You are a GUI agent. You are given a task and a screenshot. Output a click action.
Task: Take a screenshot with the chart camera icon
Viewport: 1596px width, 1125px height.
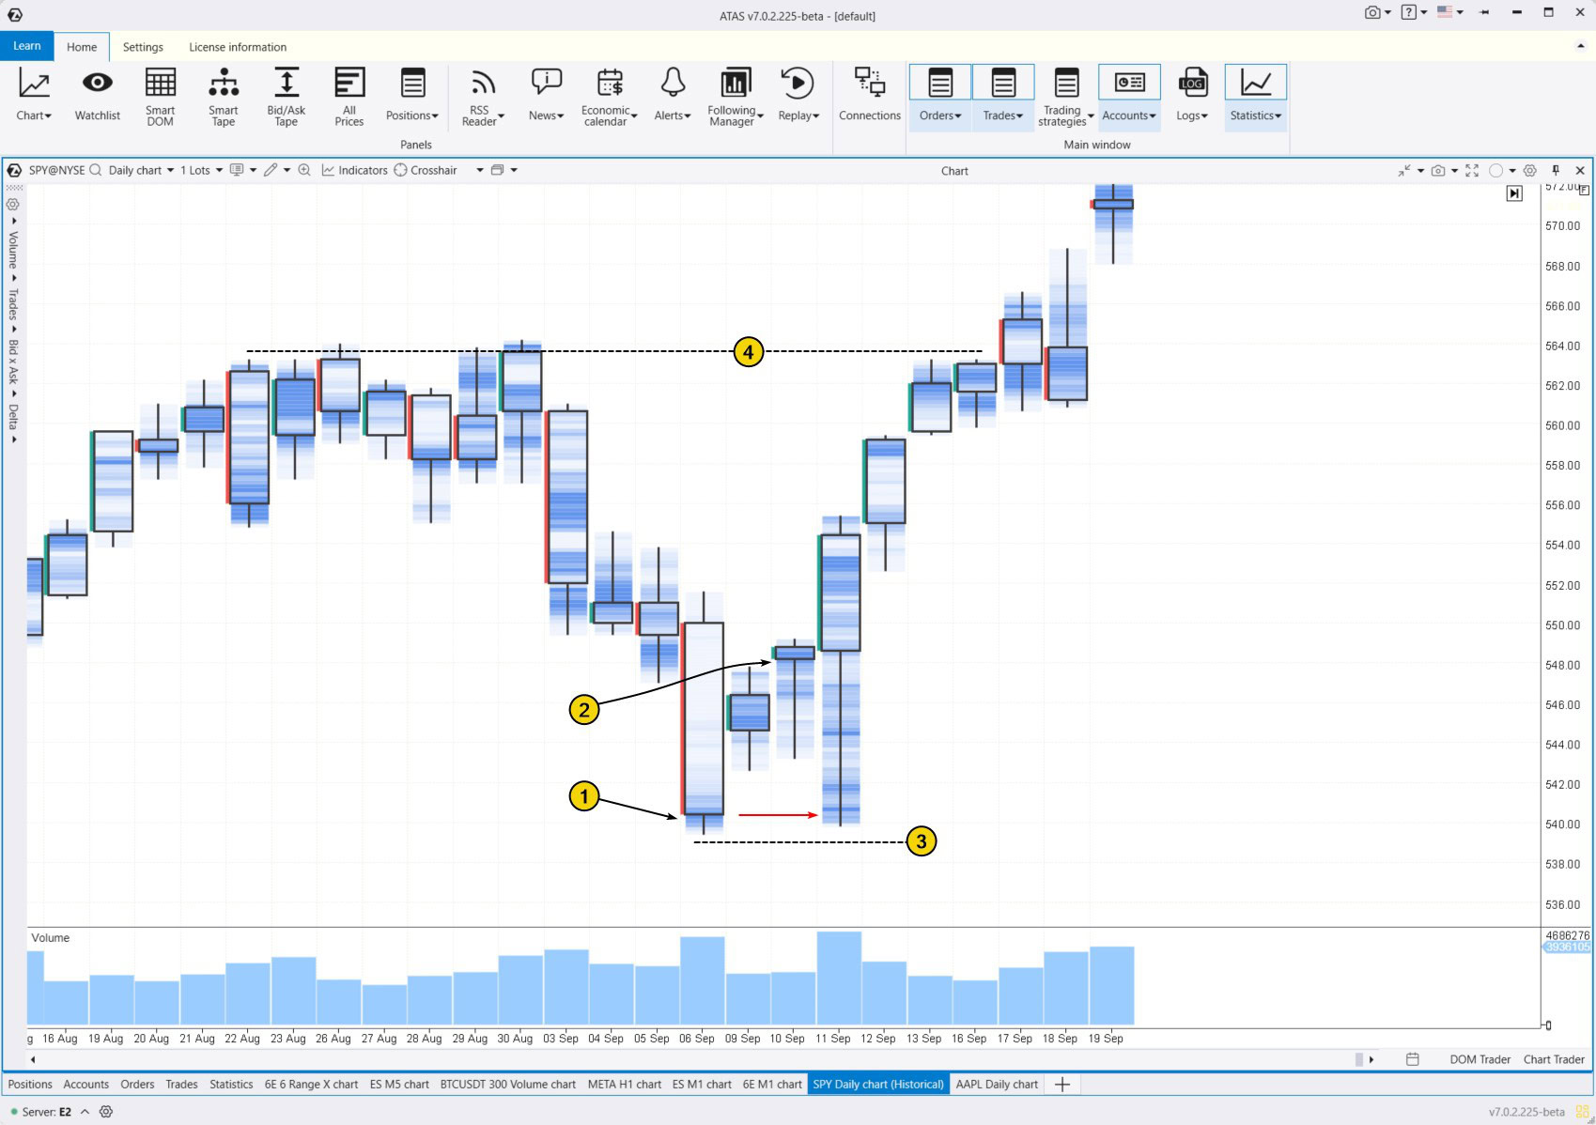tap(1436, 170)
